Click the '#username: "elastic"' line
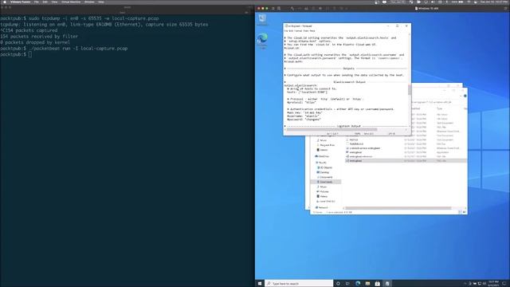The height and width of the screenshot is (287, 510). point(303,116)
